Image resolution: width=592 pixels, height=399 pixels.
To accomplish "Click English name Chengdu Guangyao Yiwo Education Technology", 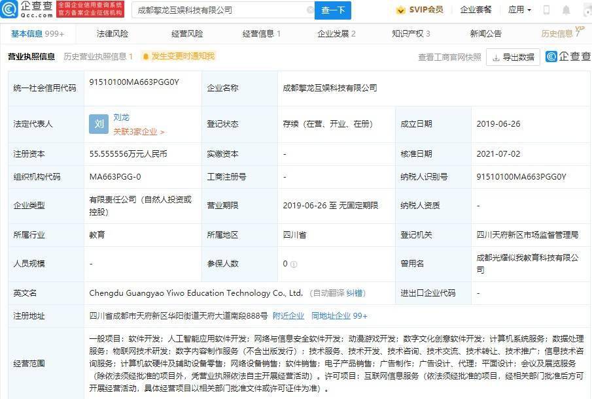I will coord(196,293).
